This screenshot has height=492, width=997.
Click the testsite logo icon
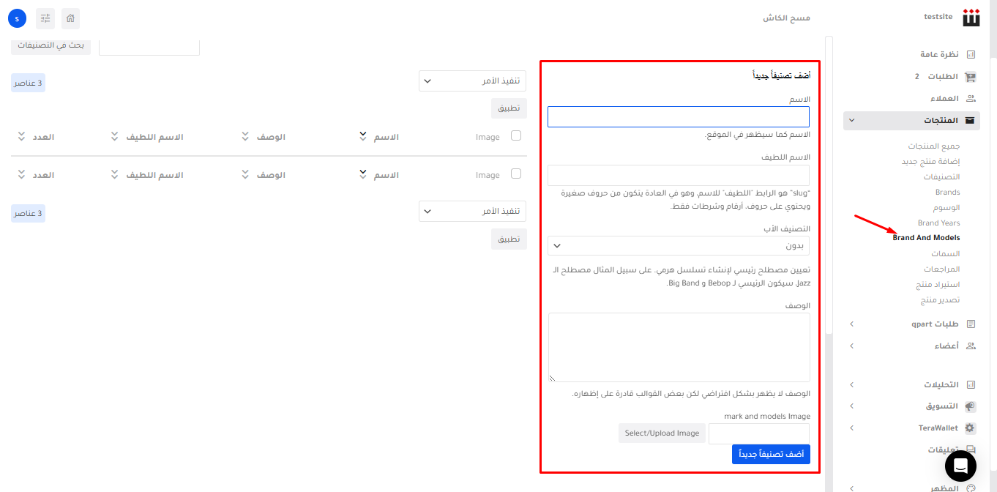971,18
